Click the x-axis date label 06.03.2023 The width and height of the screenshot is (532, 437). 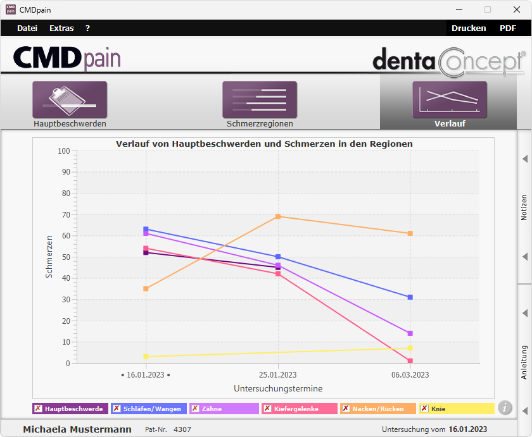[x=410, y=374]
